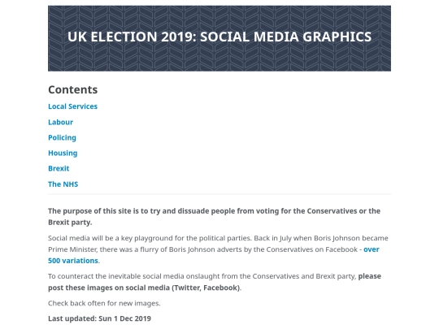Click the divider line below The NHS

pyautogui.click(x=219, y=193)
